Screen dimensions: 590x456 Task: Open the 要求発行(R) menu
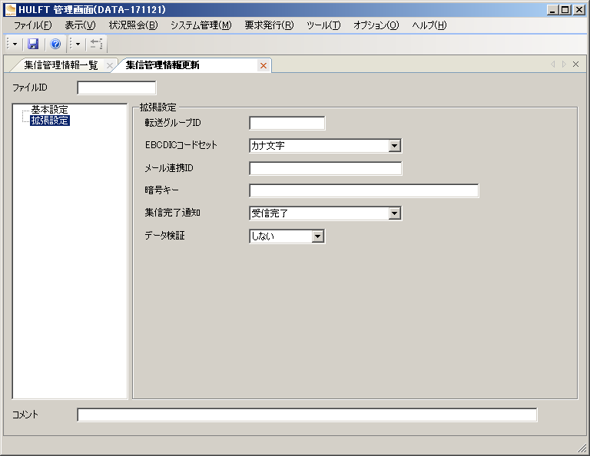[x=269, y=25]
